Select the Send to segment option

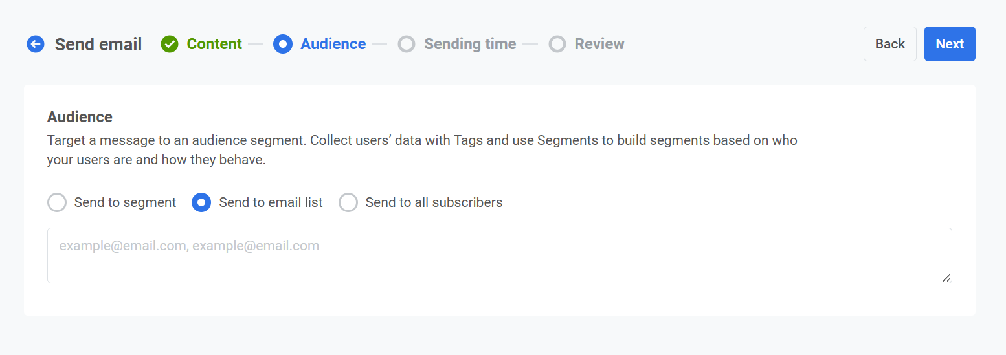pyautogui.click(x=57, y=202)
